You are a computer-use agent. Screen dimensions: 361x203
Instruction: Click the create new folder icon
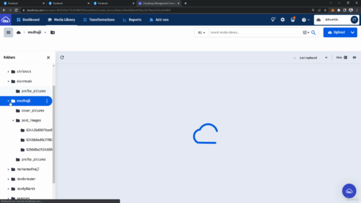(52, 33)
